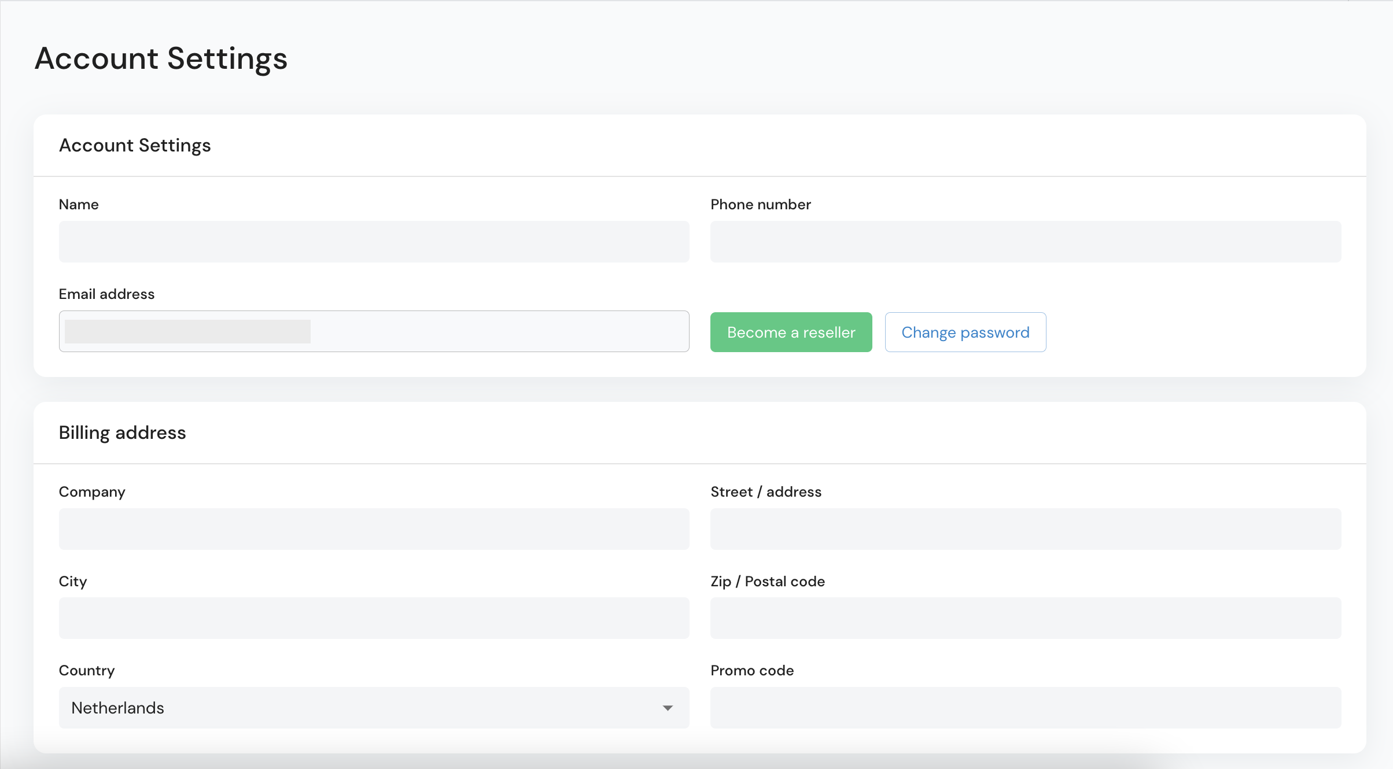Click the Billing address section header
This screenshot has width=1393, height=769.
click(122, 432)
